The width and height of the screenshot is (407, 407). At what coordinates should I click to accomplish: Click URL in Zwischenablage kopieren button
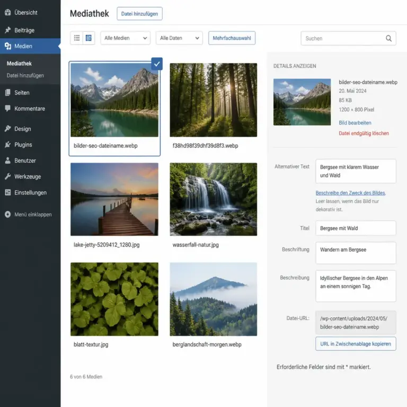tap(356, 343)
